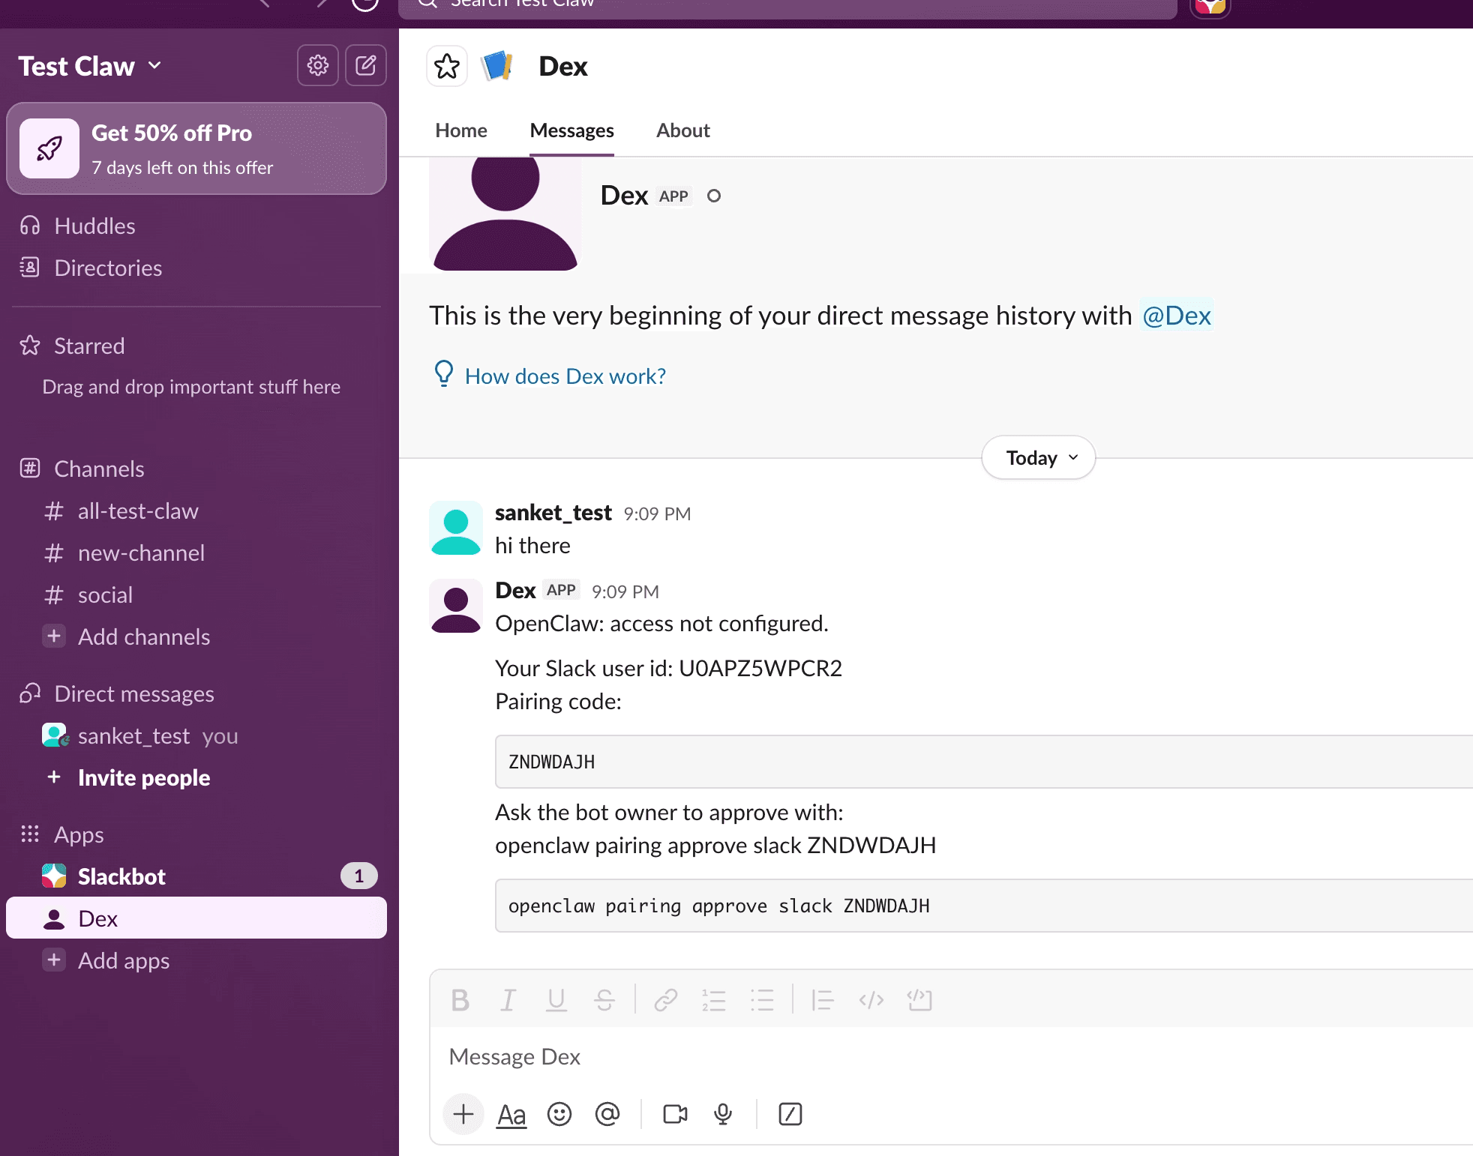Screen dimensions: 1473x1156
Task: Switch to the About tab
Action: [682, 130]
